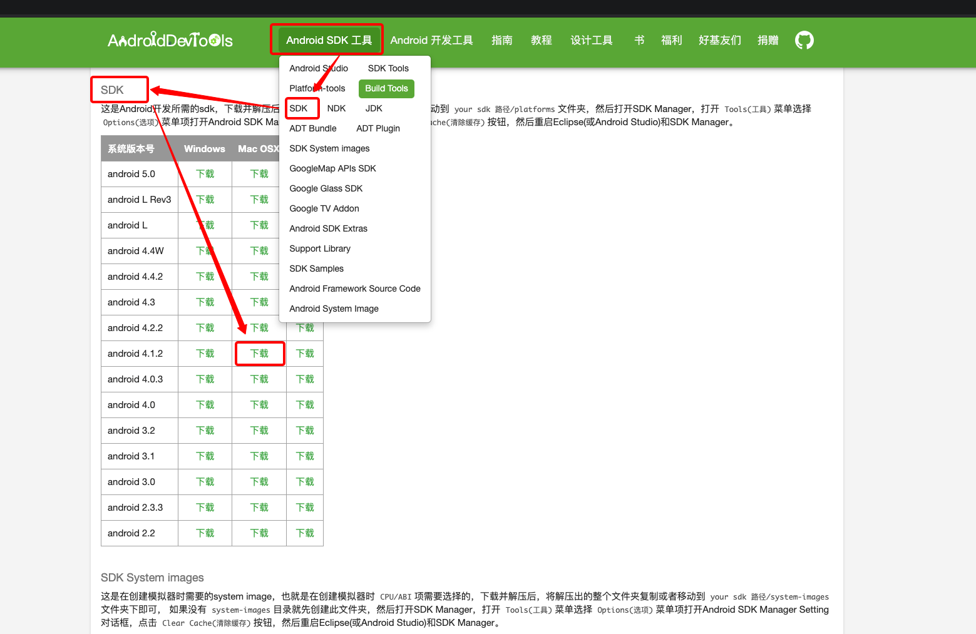Download android 4.2.2 for Windows
Viewport: 976px width, 634px height.
205,328
